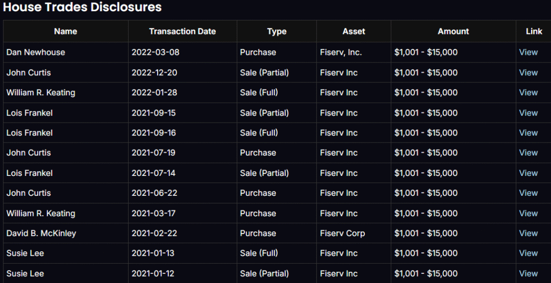Image resolution: width=551 pixels, height=283 pixels.
Task: Click the Amount column header
Action: tap(453, 32)
